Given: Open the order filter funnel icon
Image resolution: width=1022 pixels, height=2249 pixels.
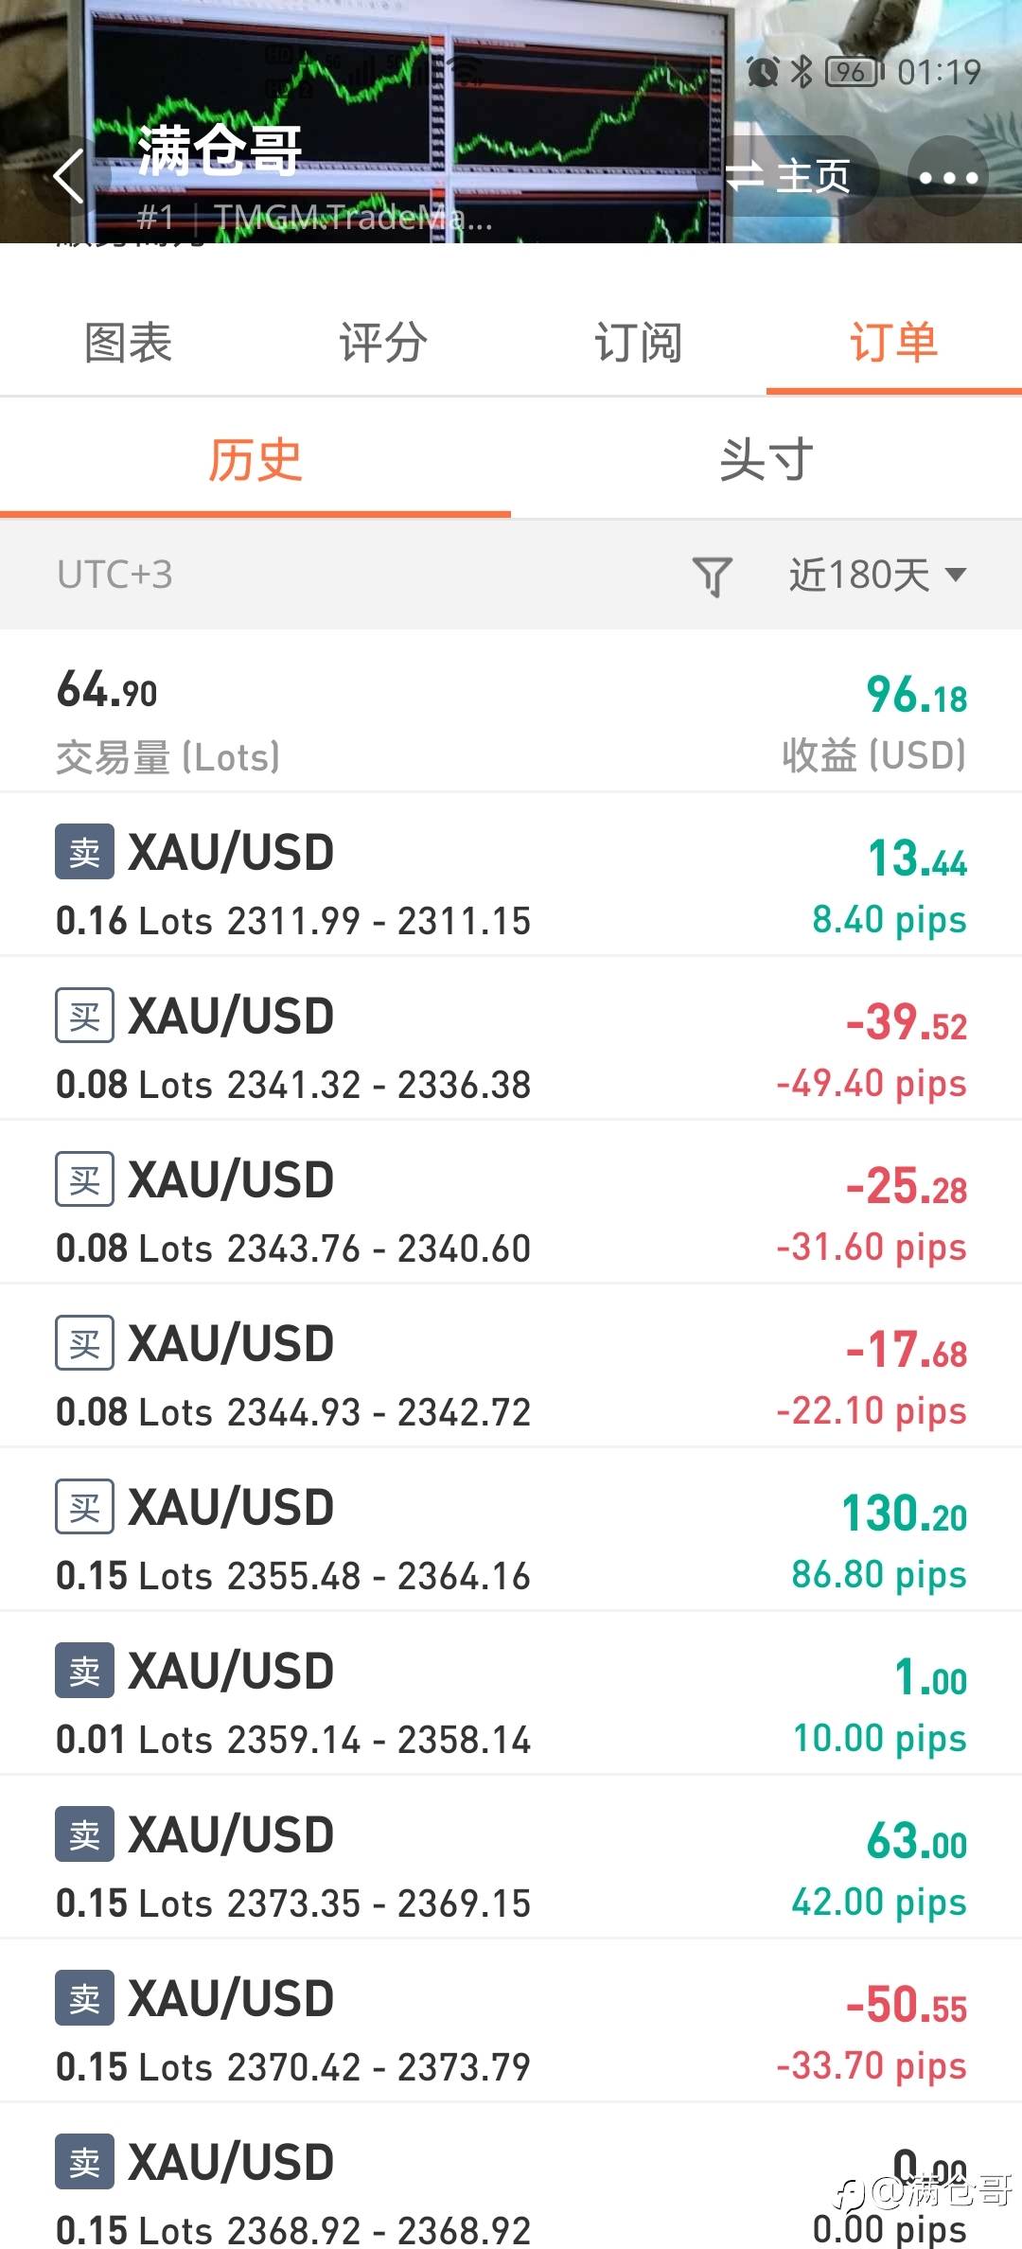Looking at the screenshot, I should tap(712, 576).
